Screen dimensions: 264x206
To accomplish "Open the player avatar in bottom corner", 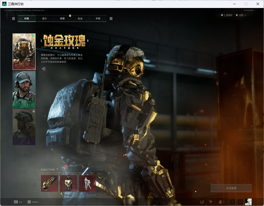I will pos(248,202).
